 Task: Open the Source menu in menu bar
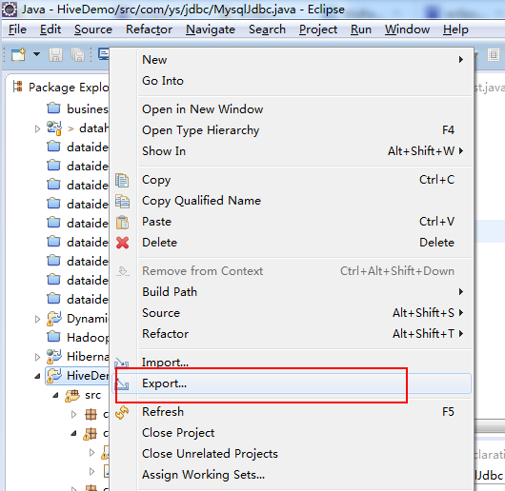tap(93, 29)
